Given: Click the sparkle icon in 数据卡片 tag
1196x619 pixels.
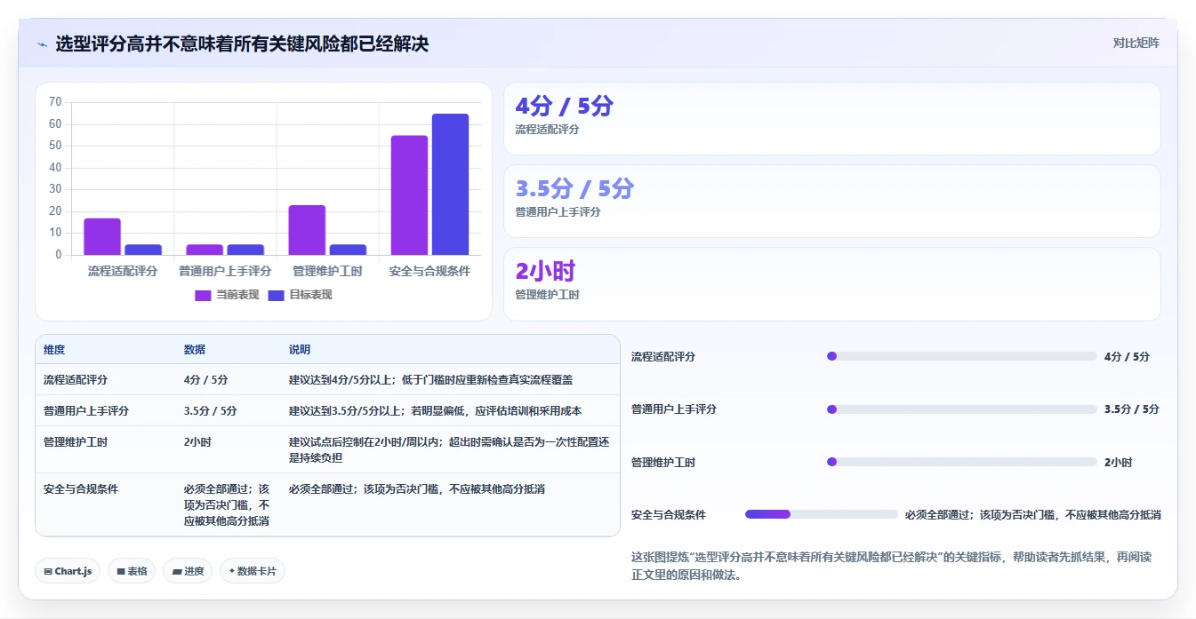Looking at the screenshot, I should [232, 571].
